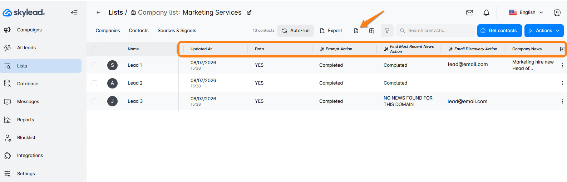Click the Updated At column header
Screen dimensions: 567x182
click(x=201, y=49)
